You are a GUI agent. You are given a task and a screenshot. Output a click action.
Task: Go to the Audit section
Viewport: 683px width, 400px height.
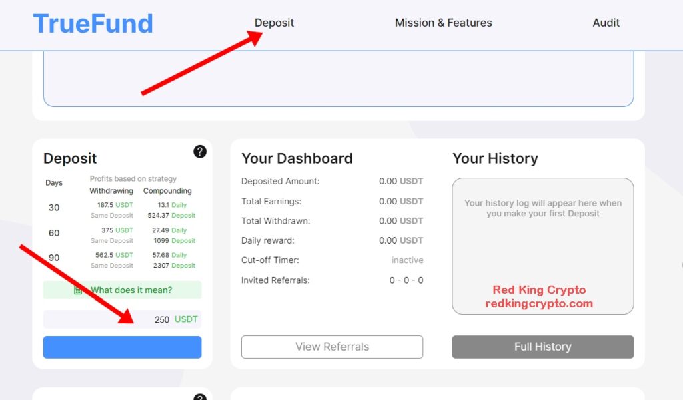[606, 23]
